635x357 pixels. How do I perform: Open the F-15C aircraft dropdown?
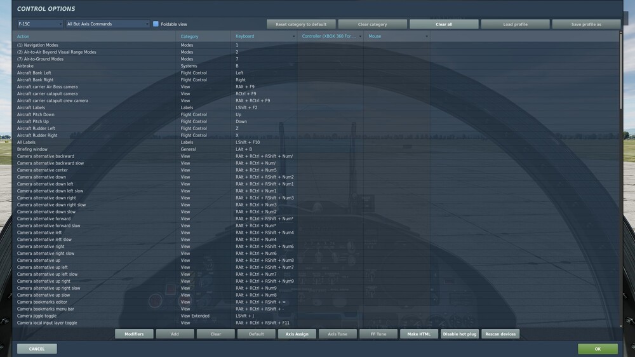click(39, 24)
